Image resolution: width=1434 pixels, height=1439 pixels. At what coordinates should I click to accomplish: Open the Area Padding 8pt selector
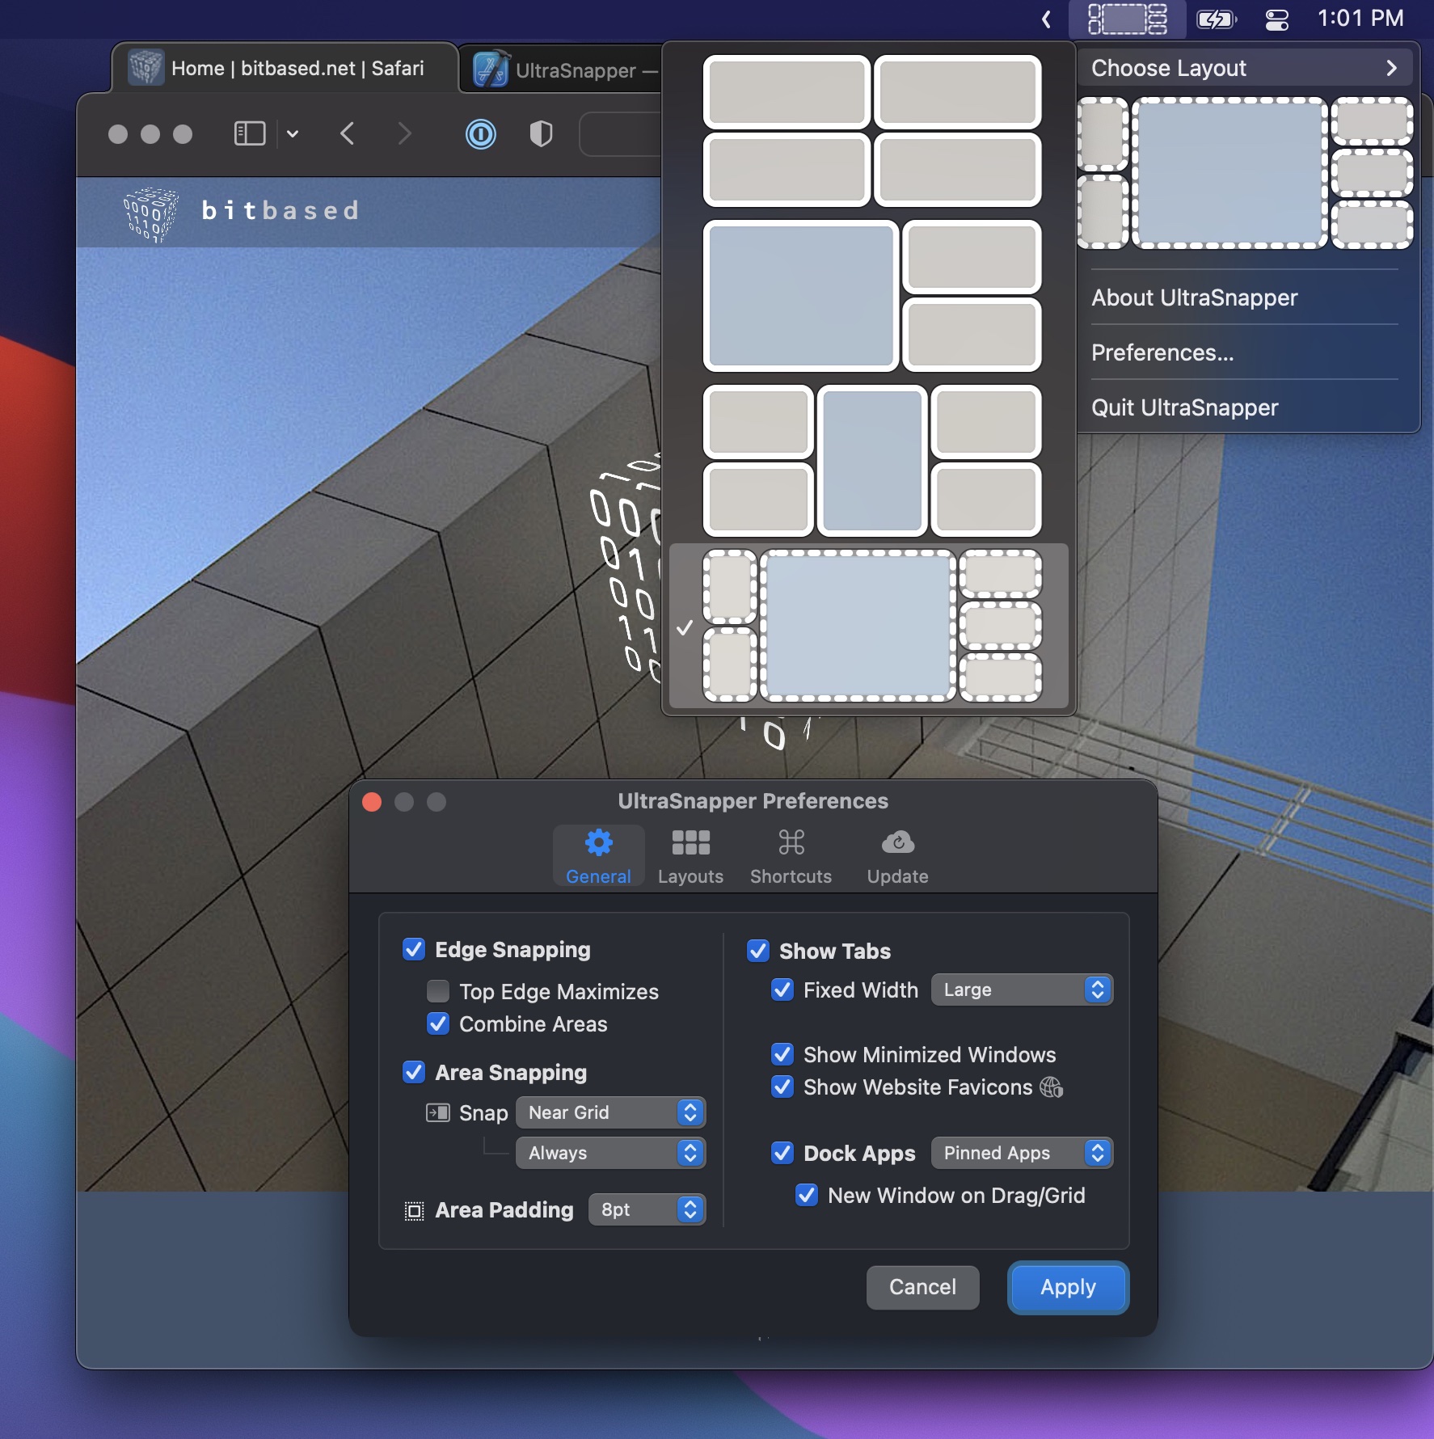pyautogui.click(x=647, y=1210)
